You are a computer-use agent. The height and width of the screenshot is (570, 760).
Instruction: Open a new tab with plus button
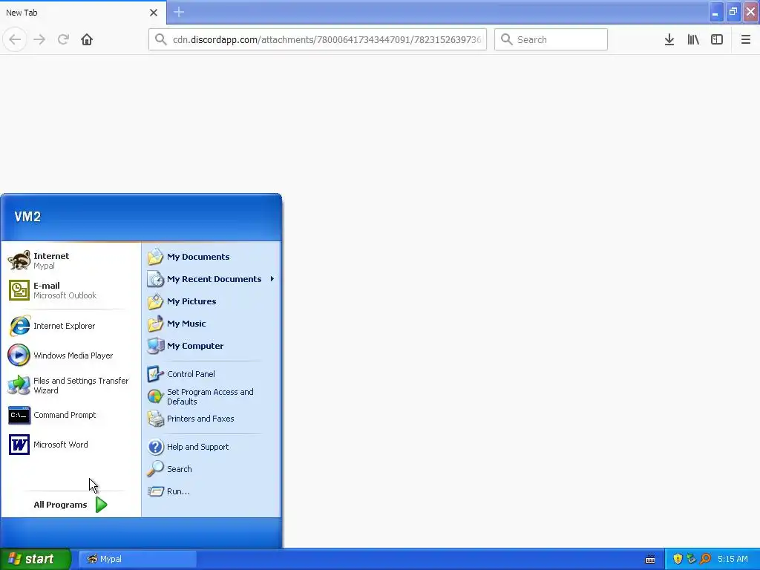(179, 12)
